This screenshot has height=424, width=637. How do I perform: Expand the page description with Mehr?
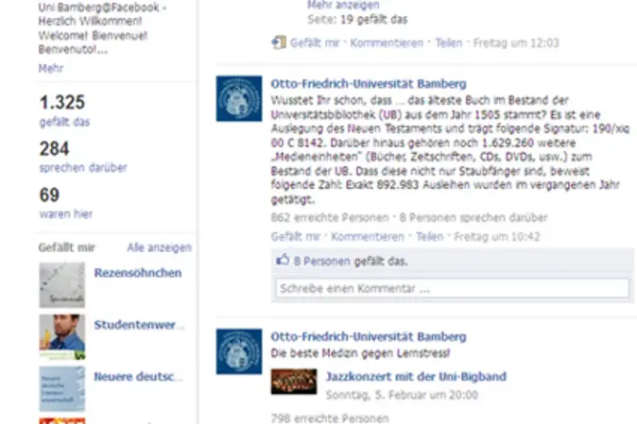pyautogui.click(x=51, y=68)
